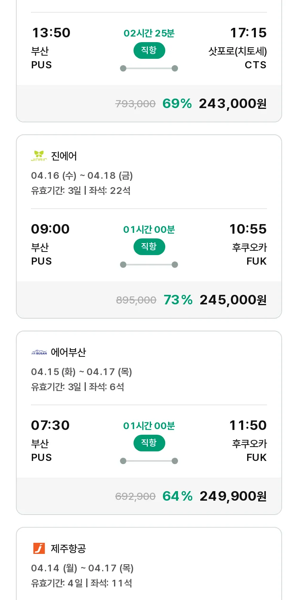Open the 243,000원 Sapporo fare
Viewport: 298px width, 600px height.
[232, 104]
